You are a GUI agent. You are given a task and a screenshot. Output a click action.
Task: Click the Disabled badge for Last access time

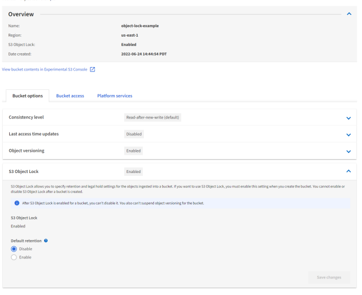(x=133, y=134)
